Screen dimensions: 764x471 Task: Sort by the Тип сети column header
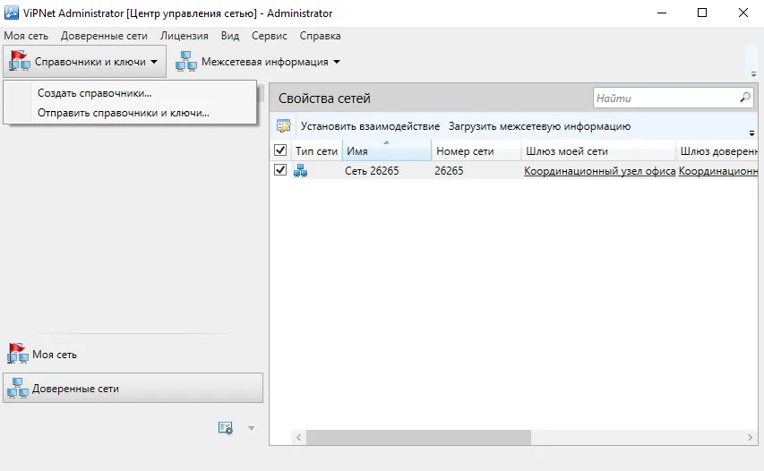[x=317, y=151]
